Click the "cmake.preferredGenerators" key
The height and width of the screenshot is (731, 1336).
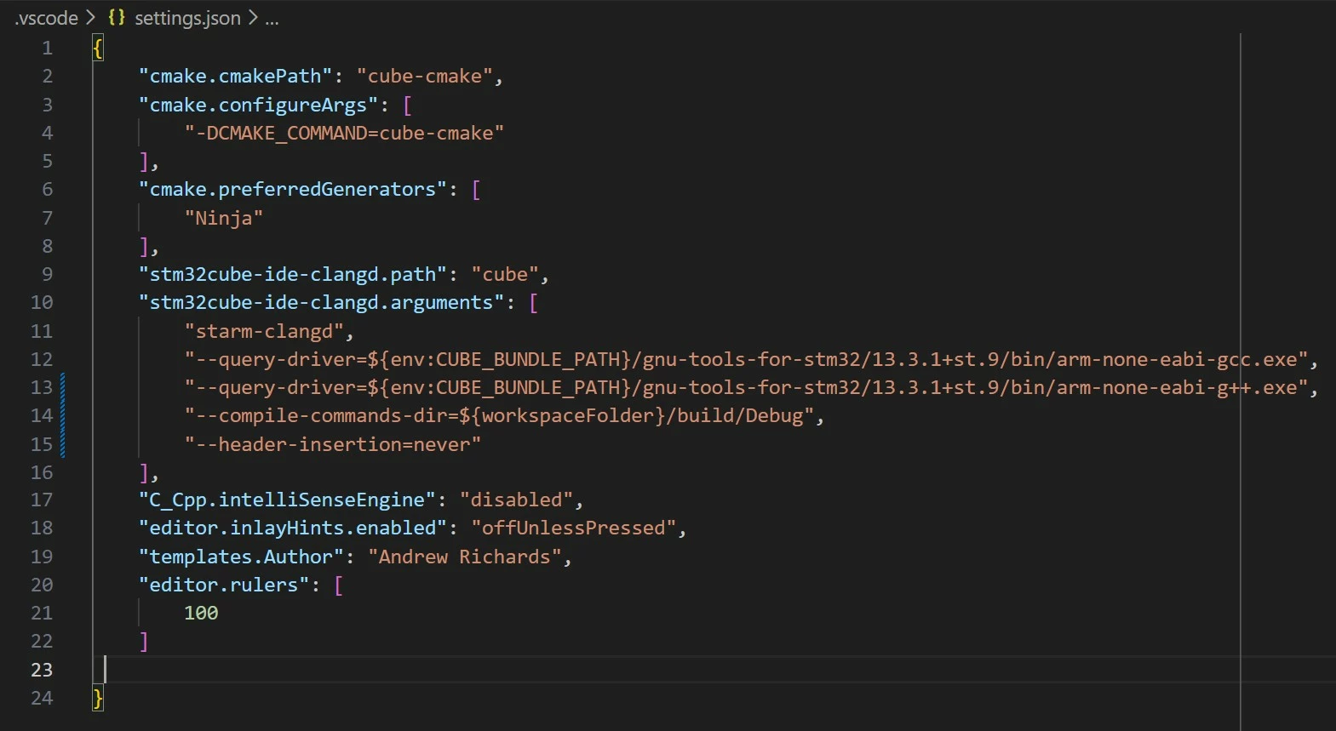[x=292, y=189]
